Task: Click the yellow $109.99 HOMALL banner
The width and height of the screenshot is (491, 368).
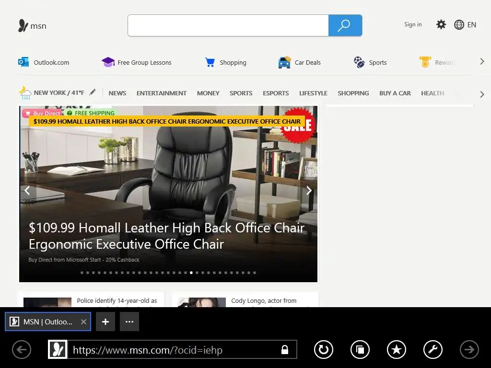Action: (x=167, y=121)
